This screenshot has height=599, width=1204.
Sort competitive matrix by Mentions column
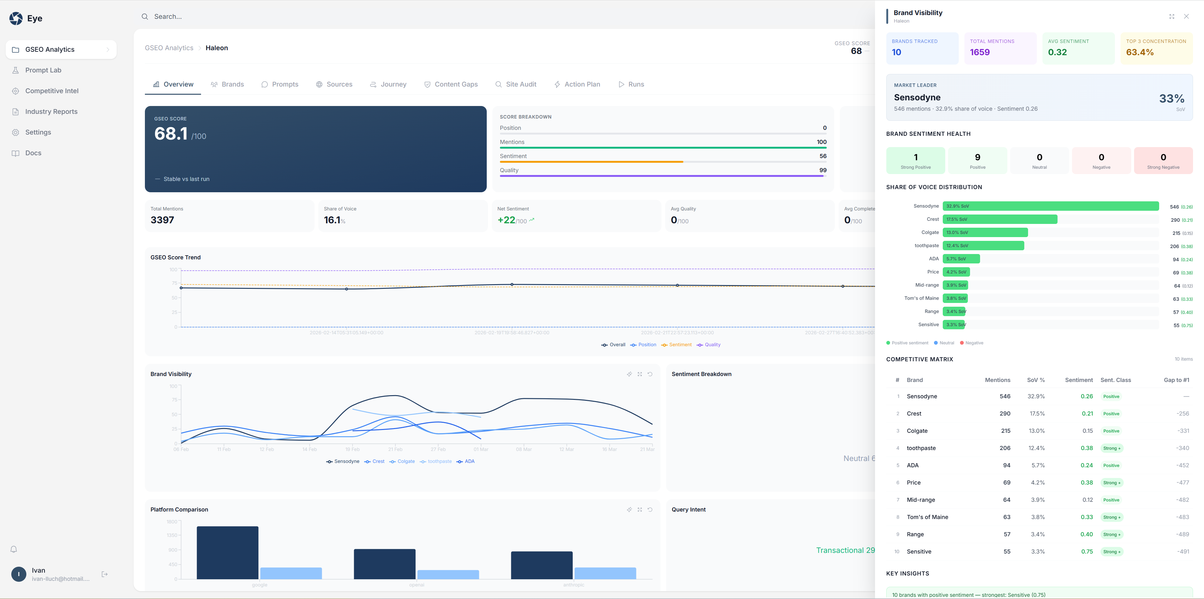coord(997,380)
